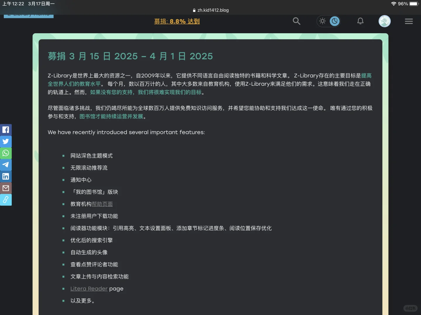Click list item 以及更多。

82,301
